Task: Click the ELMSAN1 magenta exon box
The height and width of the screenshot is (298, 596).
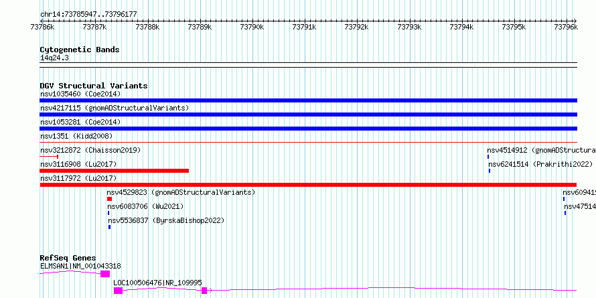Action: (x=105, y=274)
